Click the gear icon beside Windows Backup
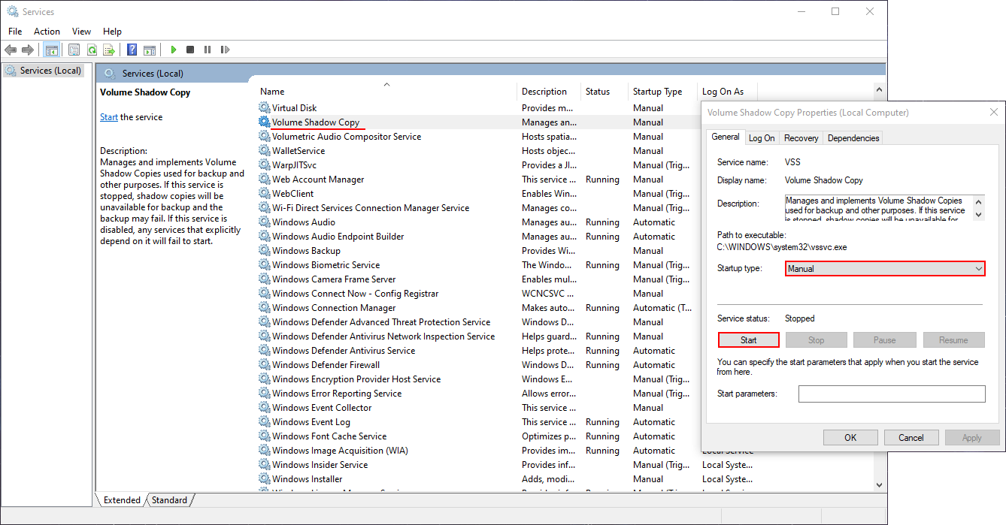The height and width of the screenshot is (525, 1006). click(264, 250)
